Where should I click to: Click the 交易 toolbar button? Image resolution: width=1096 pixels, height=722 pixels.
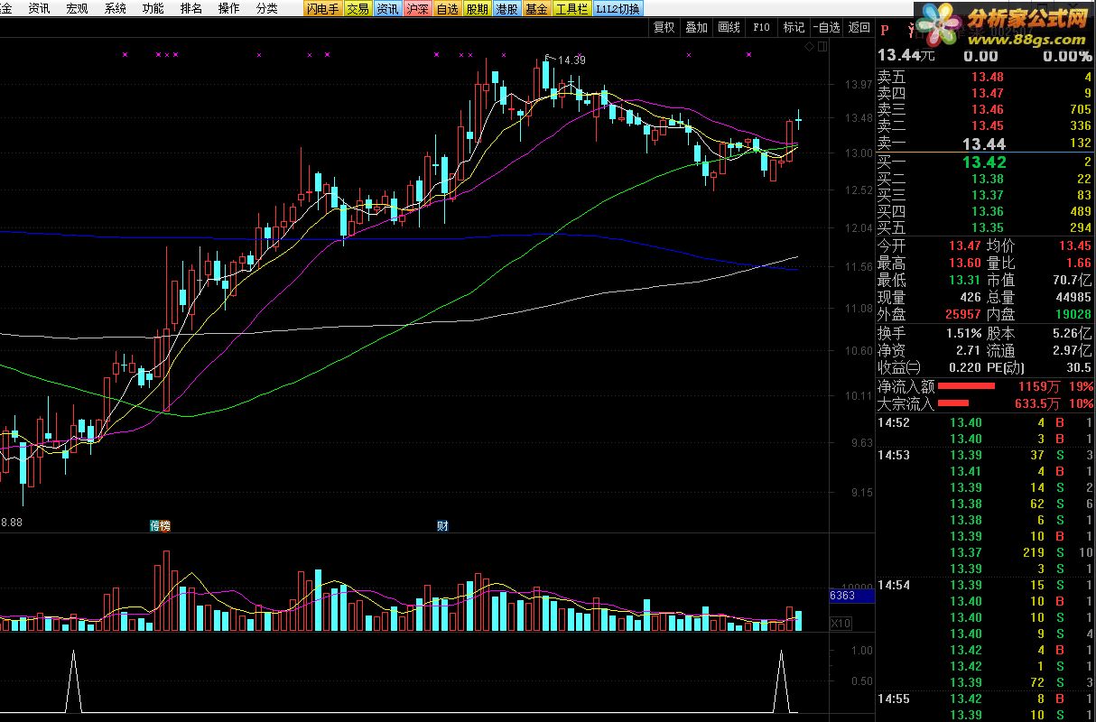point(358,9)
